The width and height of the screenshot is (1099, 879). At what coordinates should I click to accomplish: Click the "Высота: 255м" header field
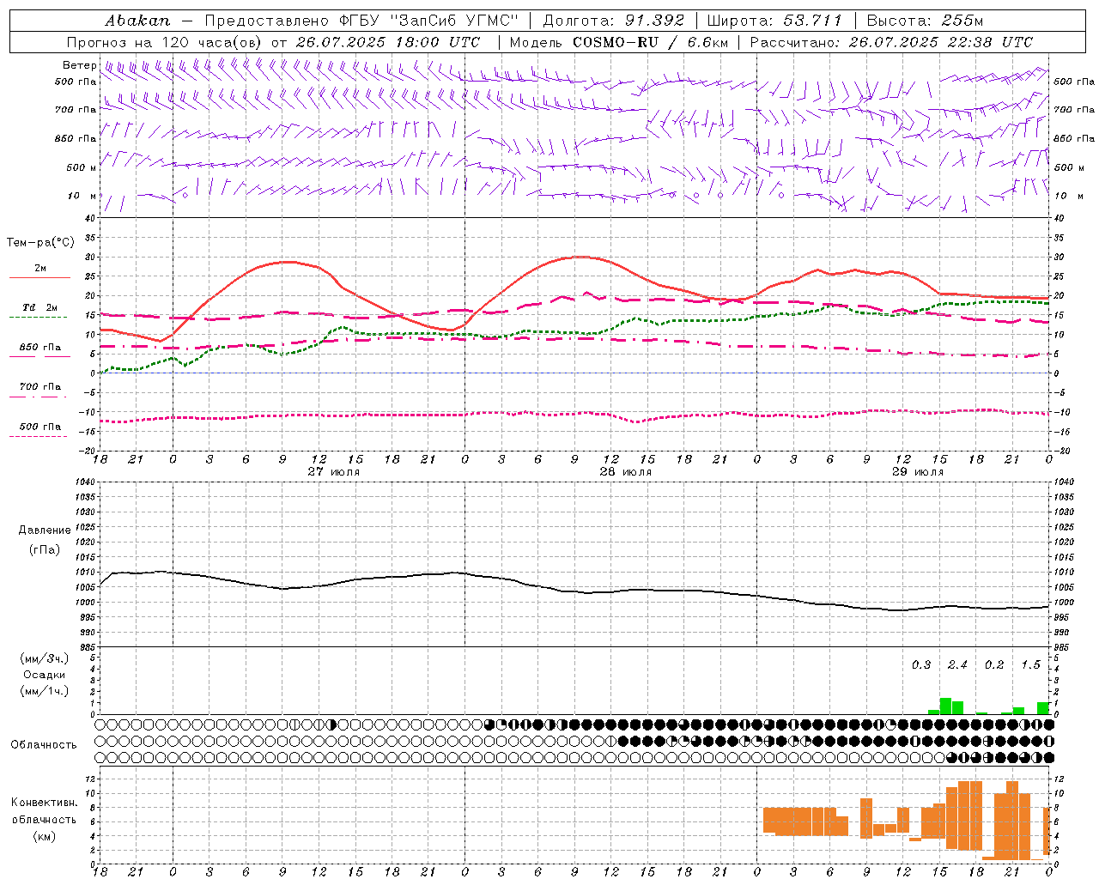[x=925, y=20]
